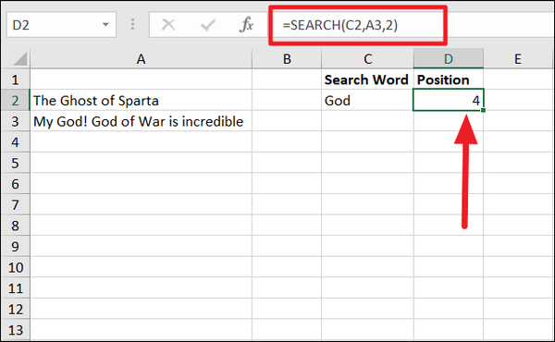Click the 'Position' header cell
555x342 pixels.
[448, 79]
